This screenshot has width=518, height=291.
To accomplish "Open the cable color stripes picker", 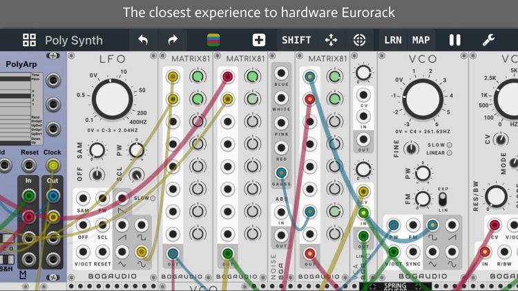I will 213,40.
